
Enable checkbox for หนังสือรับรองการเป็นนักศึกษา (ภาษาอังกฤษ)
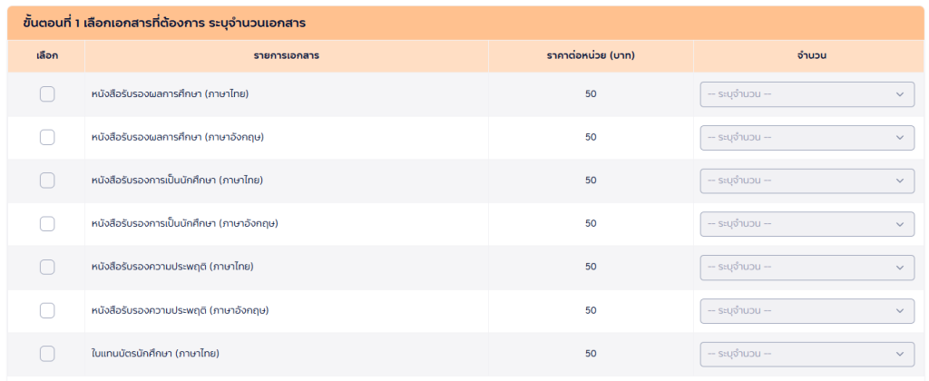pyautogui.click(x=47, y=223)
